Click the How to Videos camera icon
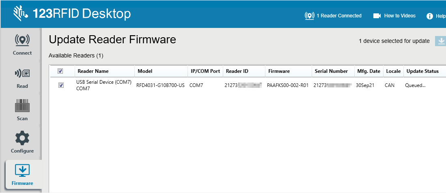 click(x=377, y=16)
